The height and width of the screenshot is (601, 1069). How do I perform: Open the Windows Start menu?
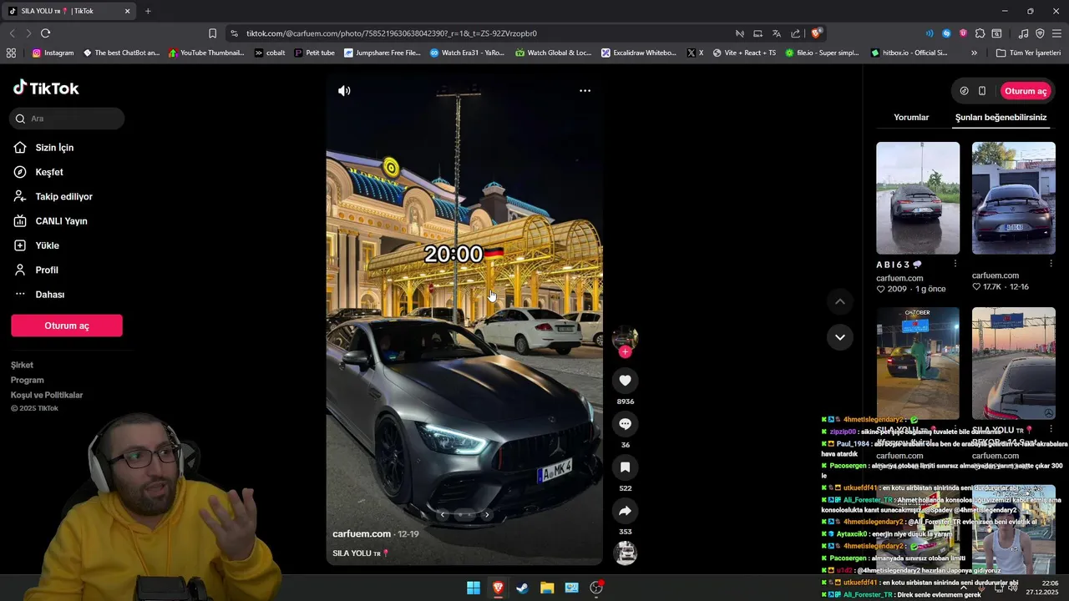474,588
